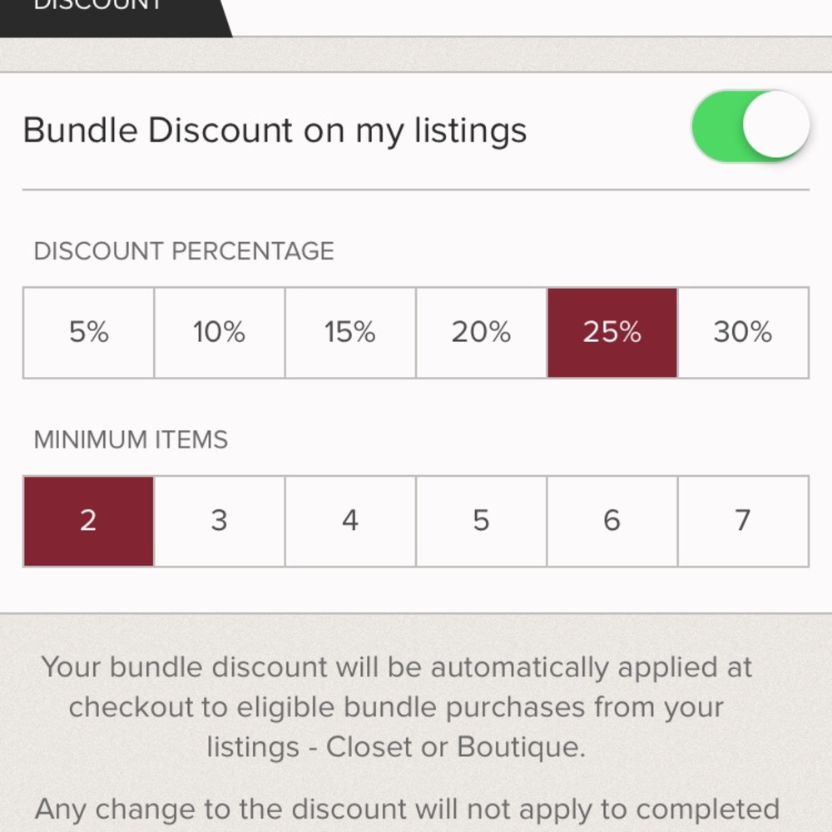
Task: Keep minimum items at 2
Action: click(87, 520)
